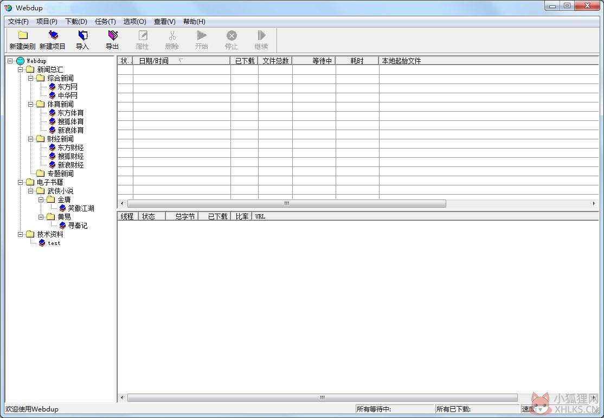604x418 pixels.
Task: Select the 东方网 project icon
Action: 53,87
